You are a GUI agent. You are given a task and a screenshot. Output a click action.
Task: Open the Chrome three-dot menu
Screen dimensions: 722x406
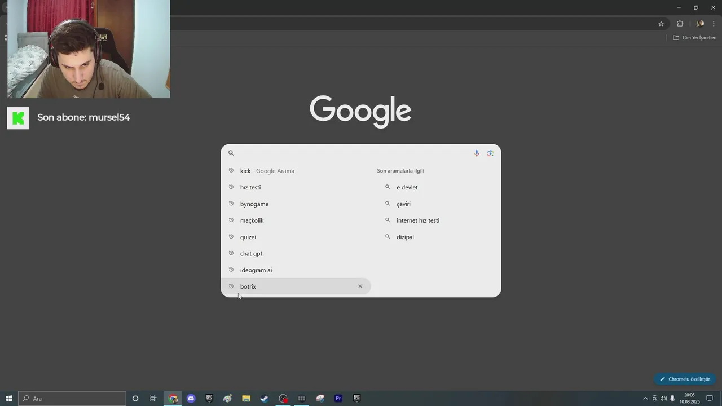pyautogui.click(x=714, y=24)
